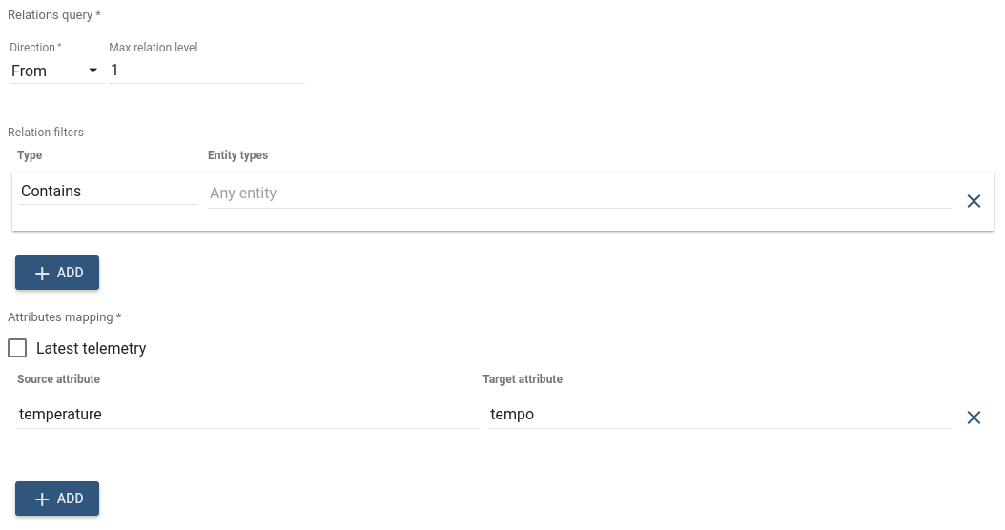Add a new attributes mapping row
Image resolution: width=1005 pixels, height=530 pixels.
click(x=57, y=499)
